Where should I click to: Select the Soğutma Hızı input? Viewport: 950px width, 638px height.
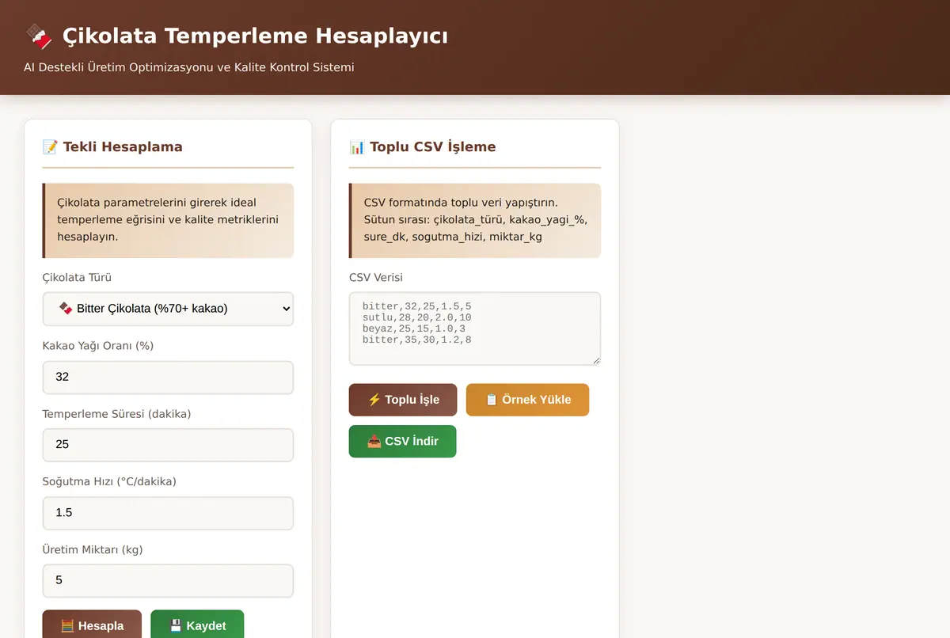168,513
